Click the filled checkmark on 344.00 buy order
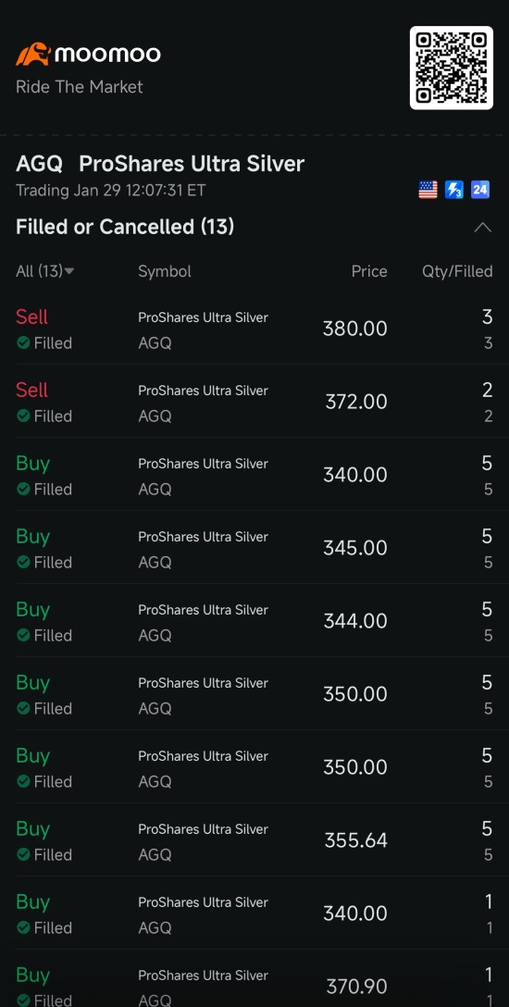 coord(23,636)
